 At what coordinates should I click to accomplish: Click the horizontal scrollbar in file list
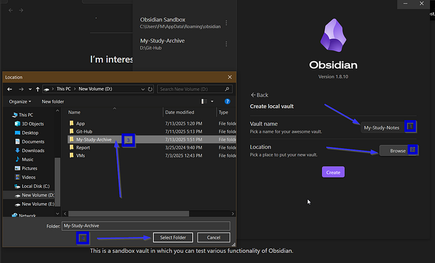pos(129,214)
